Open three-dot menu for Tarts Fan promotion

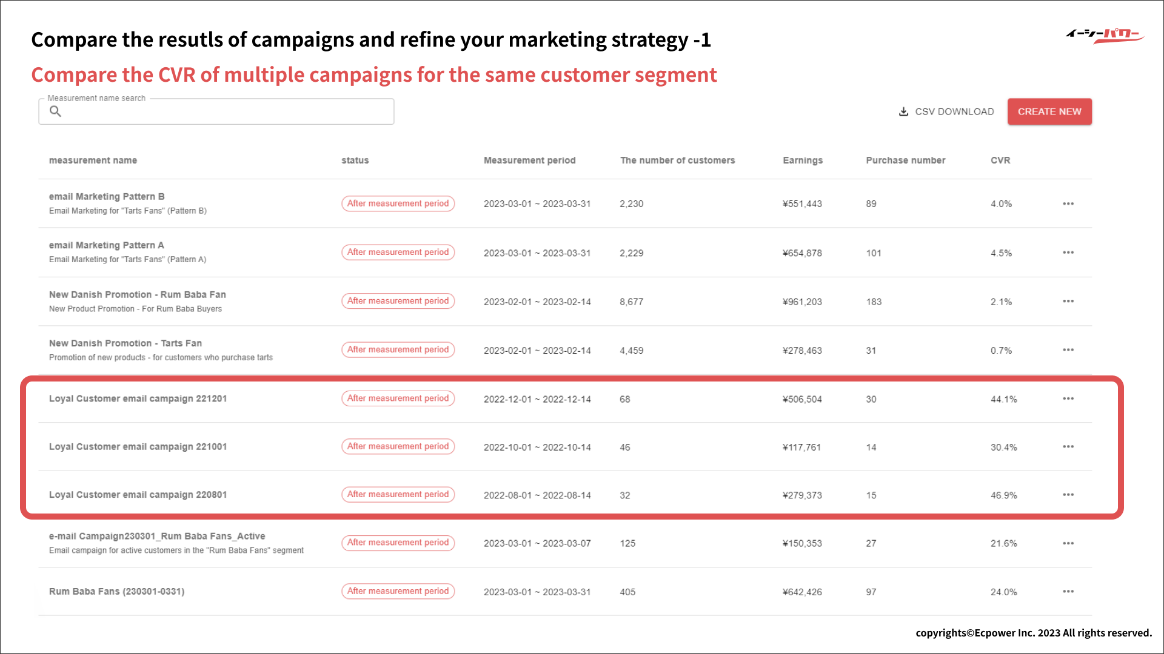(x=1068, y=350)
